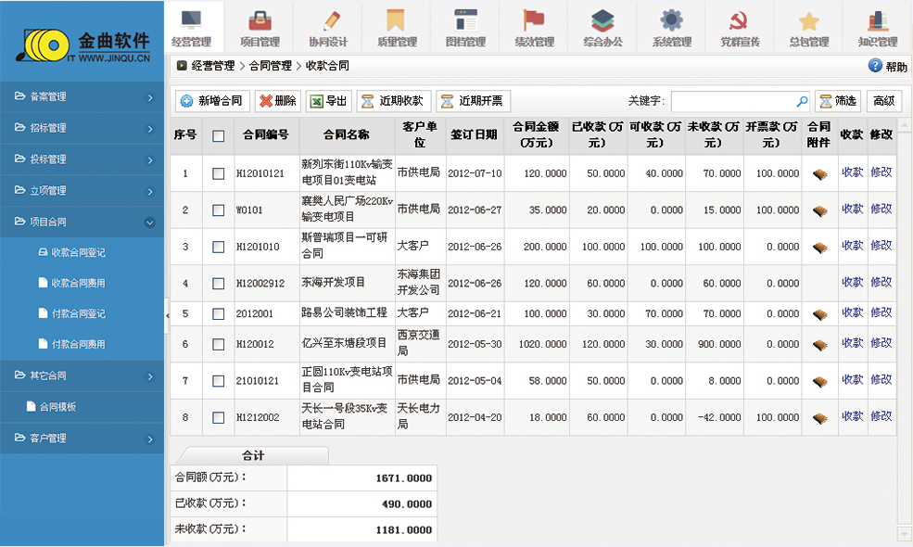Image resolution: width=913 pixels, height=547 pixels.
Task: Toggle the select-all checkbox in table header
Action: 219,135
